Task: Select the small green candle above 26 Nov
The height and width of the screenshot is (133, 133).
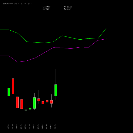Action: click(30, 109)
